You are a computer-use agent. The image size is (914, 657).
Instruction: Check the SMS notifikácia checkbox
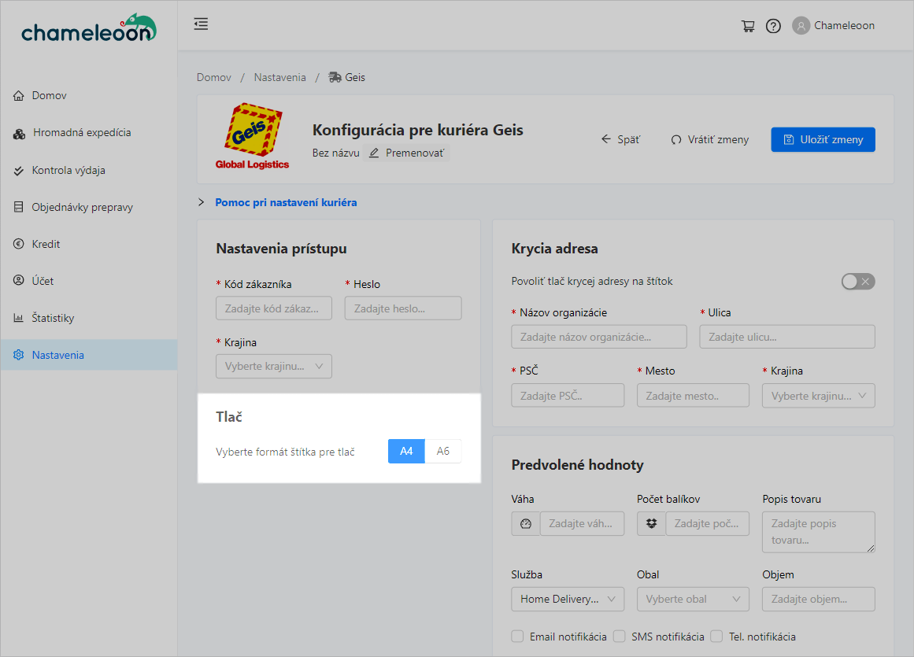click(x=619, y=637)
